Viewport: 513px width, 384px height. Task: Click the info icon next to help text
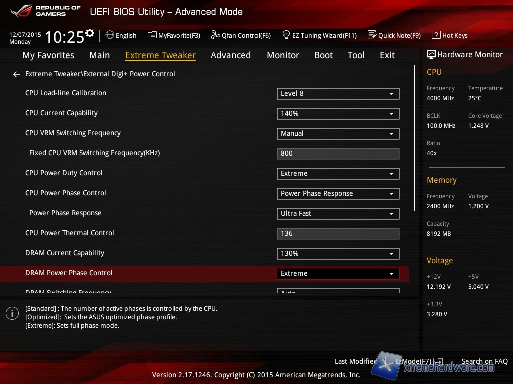tap(12, 313)
